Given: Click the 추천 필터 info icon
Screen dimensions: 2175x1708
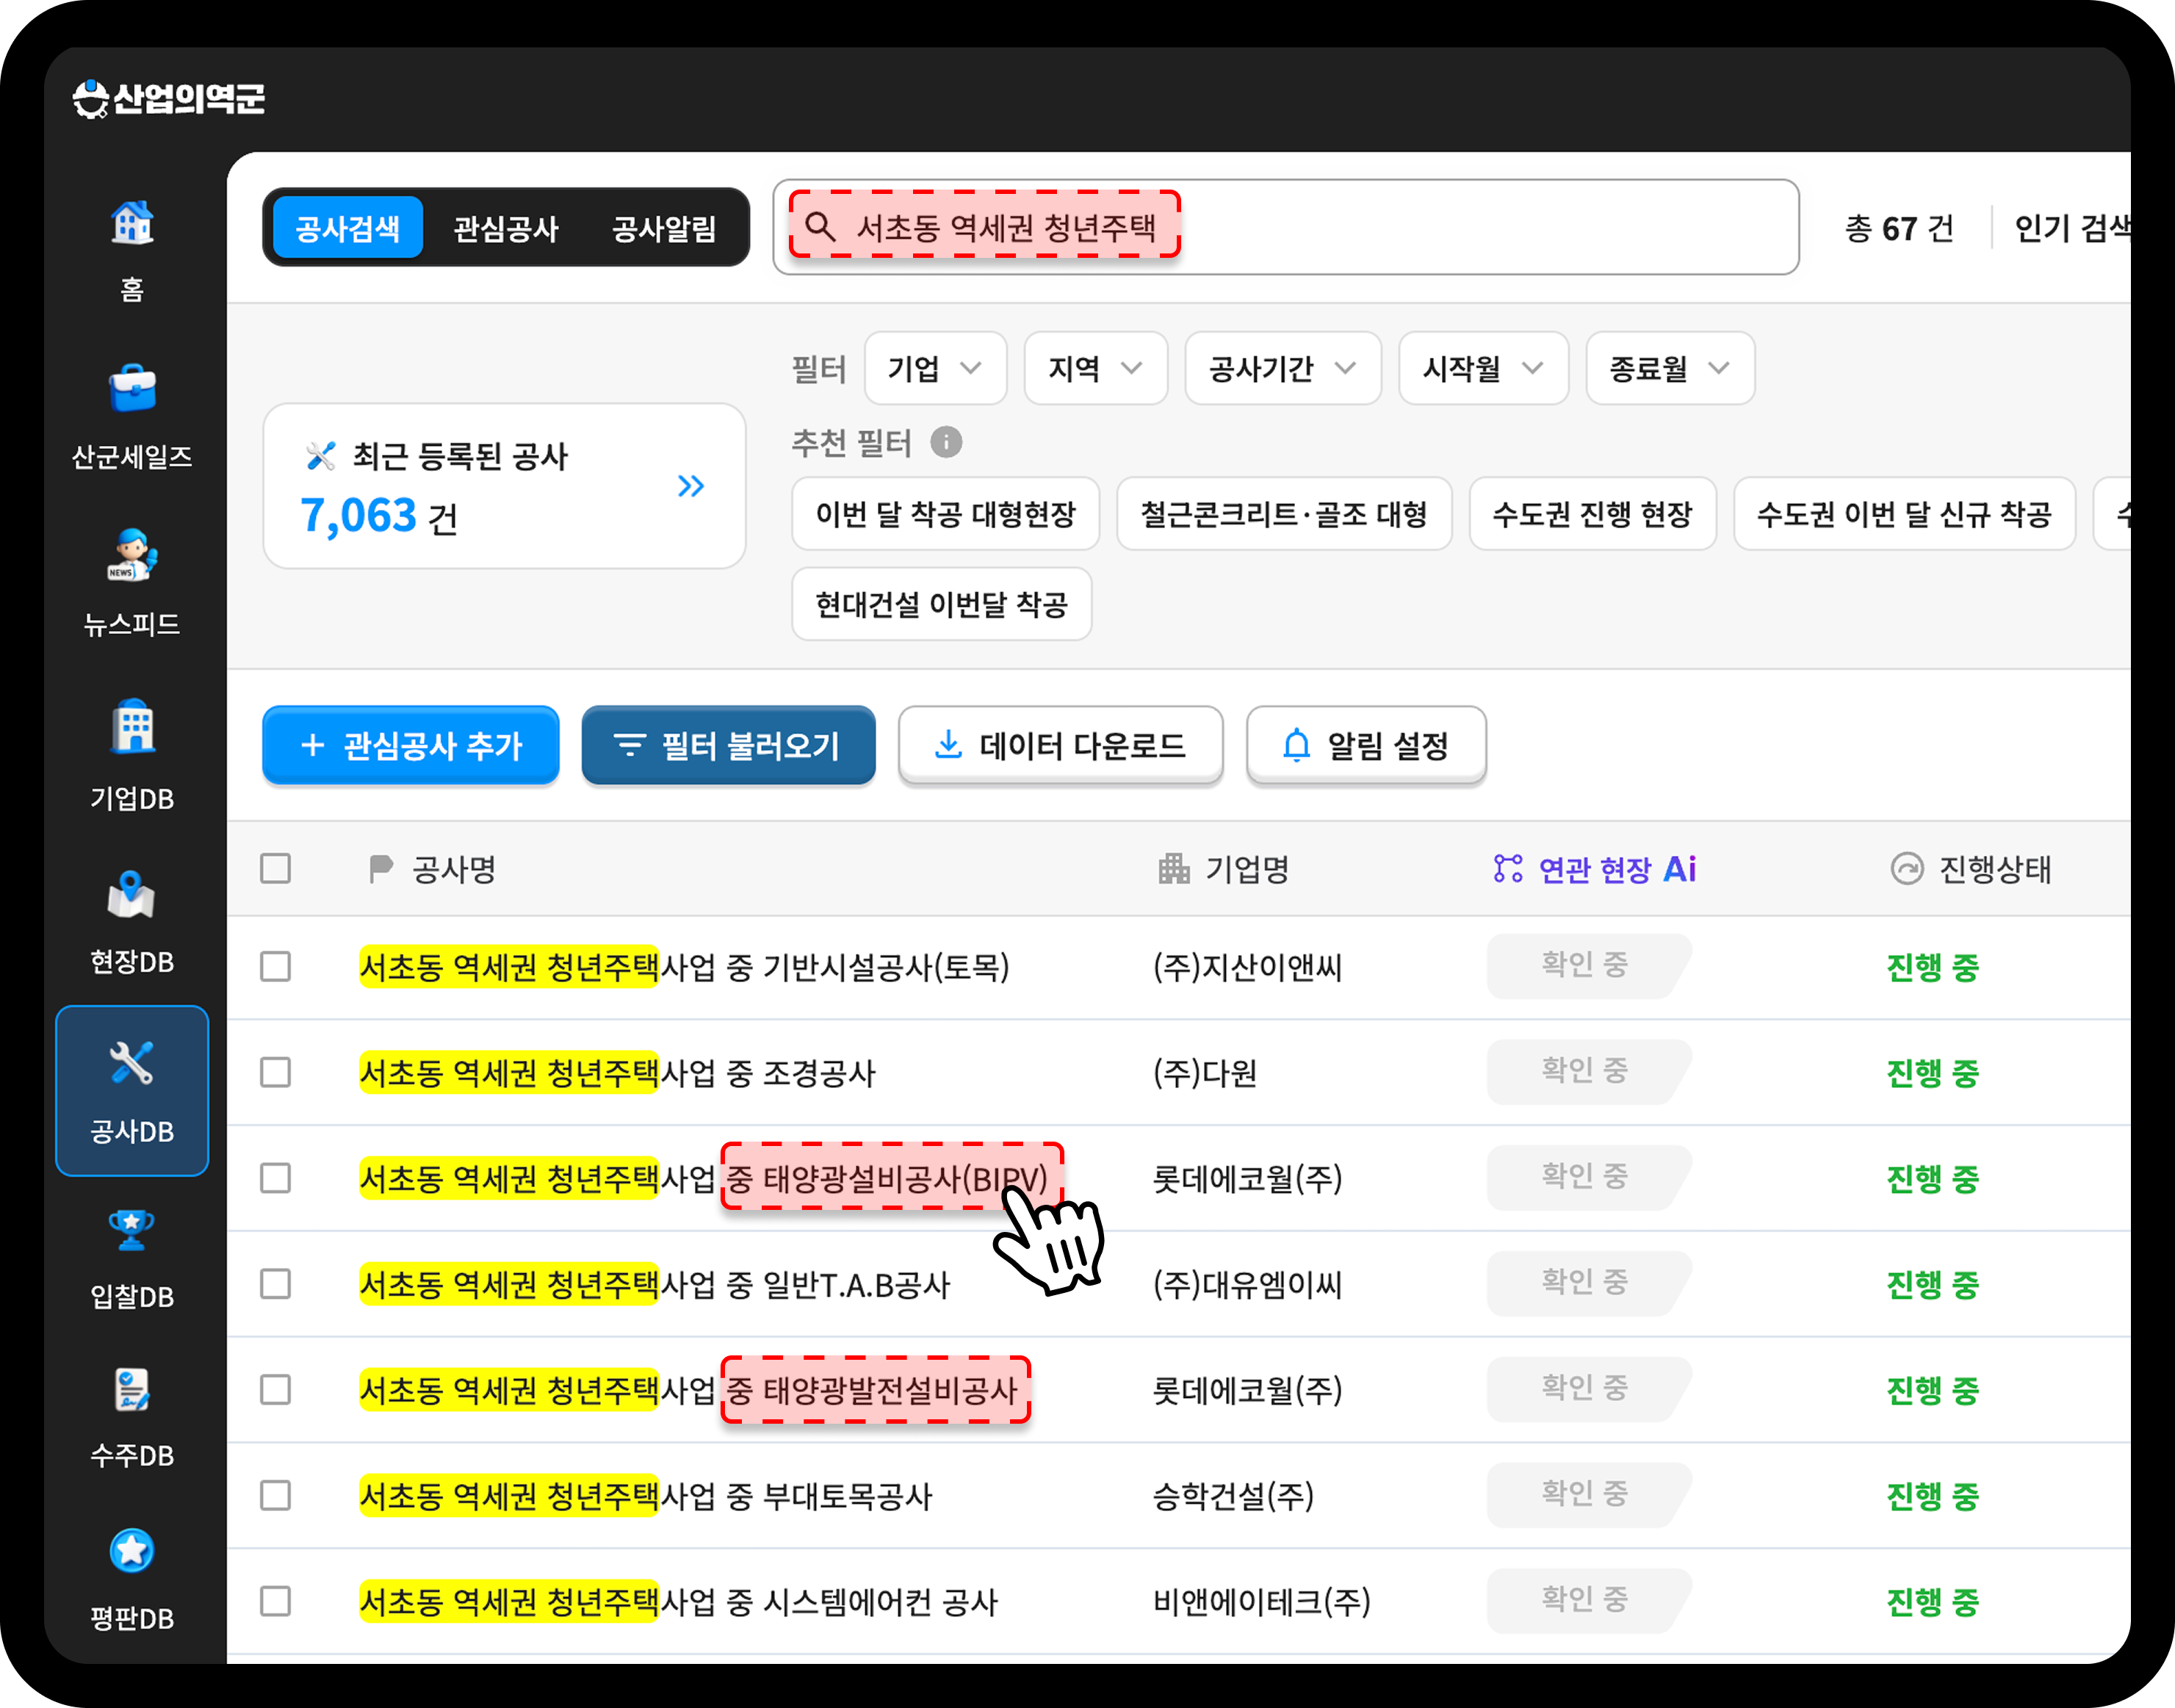Looking at the screenshot, I should [946, 441].
